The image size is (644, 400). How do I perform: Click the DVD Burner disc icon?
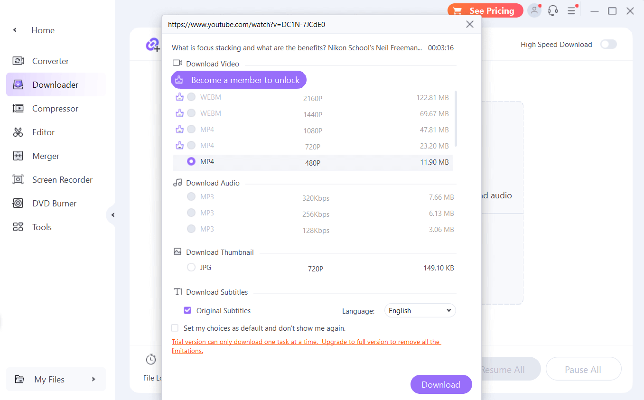click(18, 204)
